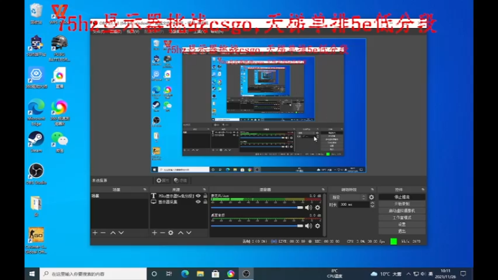
Task: Open the 渐变 transition type dropdown
Action: 348,197
